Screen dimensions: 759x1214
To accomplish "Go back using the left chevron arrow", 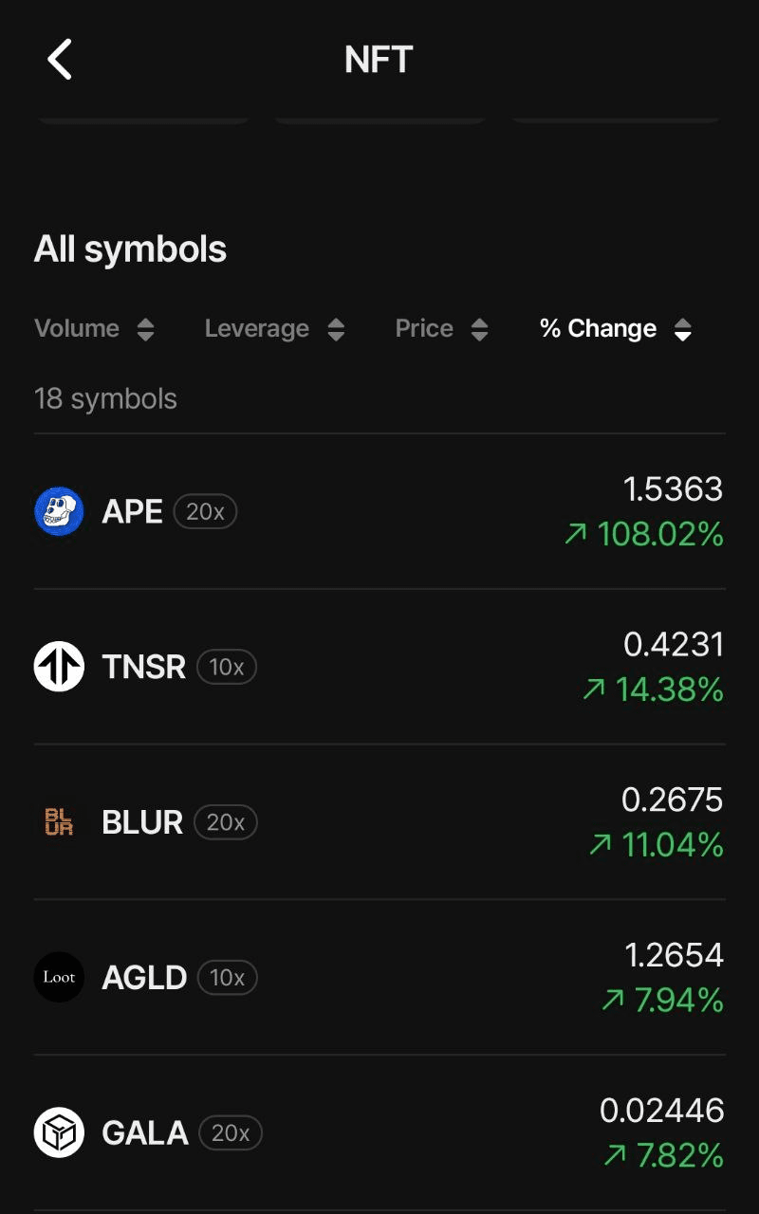I will point(60,60).
